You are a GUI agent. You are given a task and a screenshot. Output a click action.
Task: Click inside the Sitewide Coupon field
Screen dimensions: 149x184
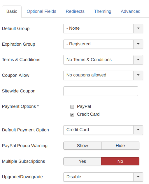(x=101, y=91)
